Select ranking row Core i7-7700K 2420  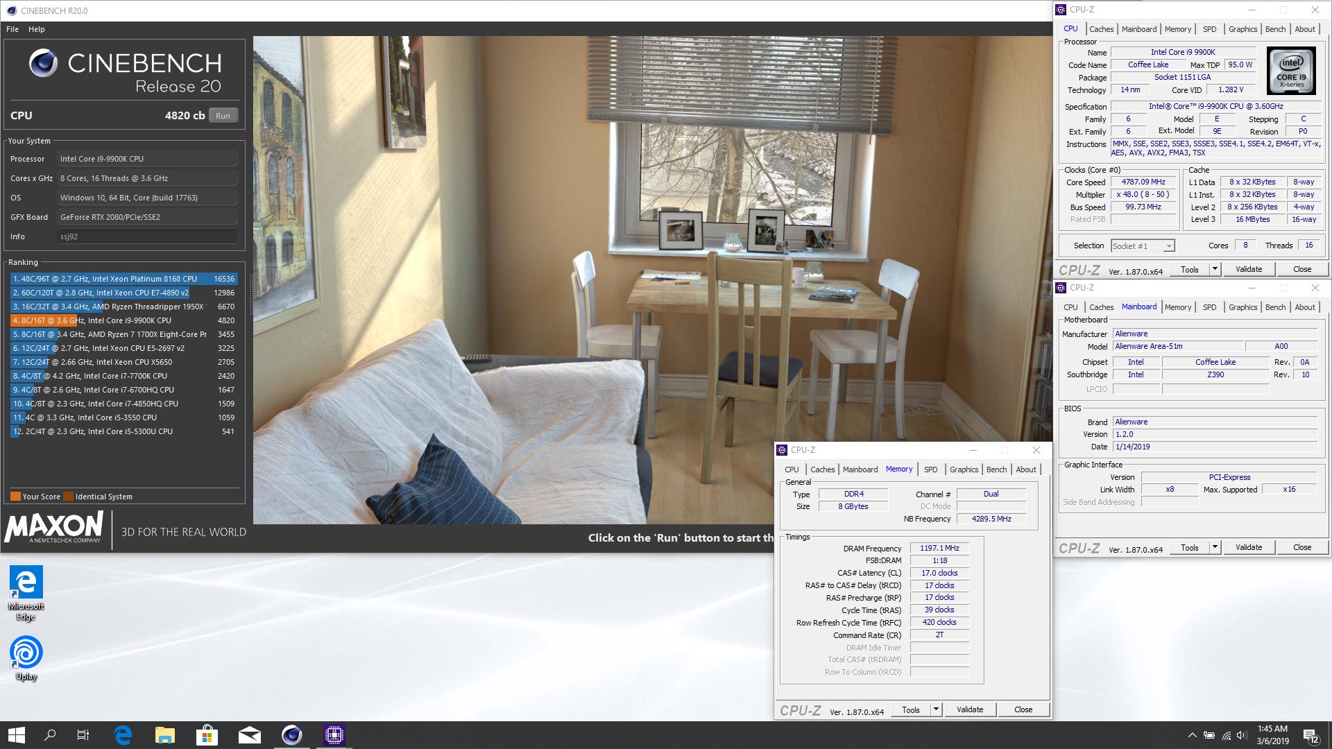[123, 376]
